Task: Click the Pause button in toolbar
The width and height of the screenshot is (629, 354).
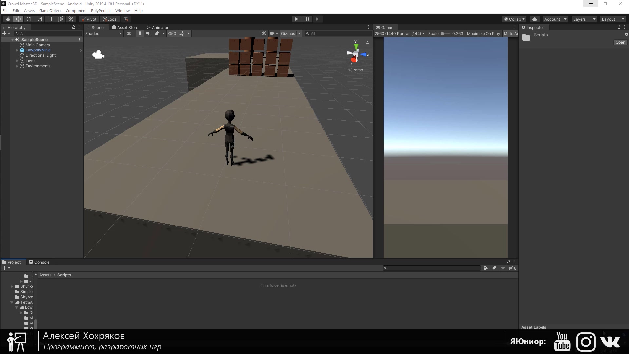Action: 307,19
